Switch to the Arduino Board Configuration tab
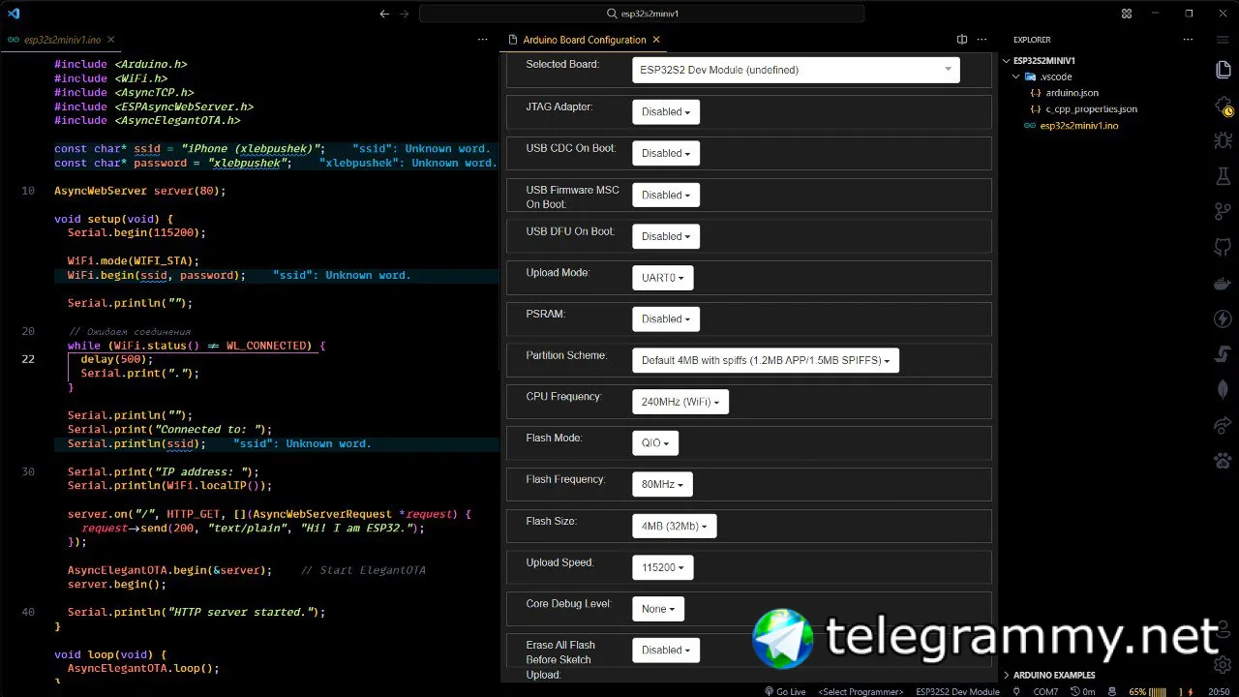The height and width of the screenshot is (697, 1239). click(584, 40)
